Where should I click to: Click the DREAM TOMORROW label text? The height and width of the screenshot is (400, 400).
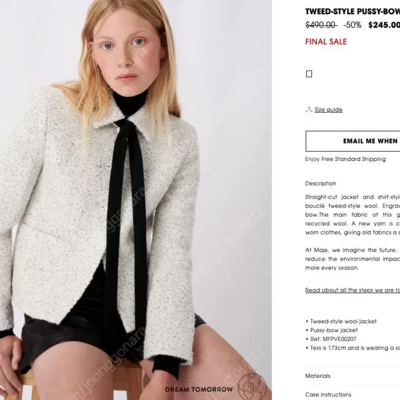[x=199, y=389]
